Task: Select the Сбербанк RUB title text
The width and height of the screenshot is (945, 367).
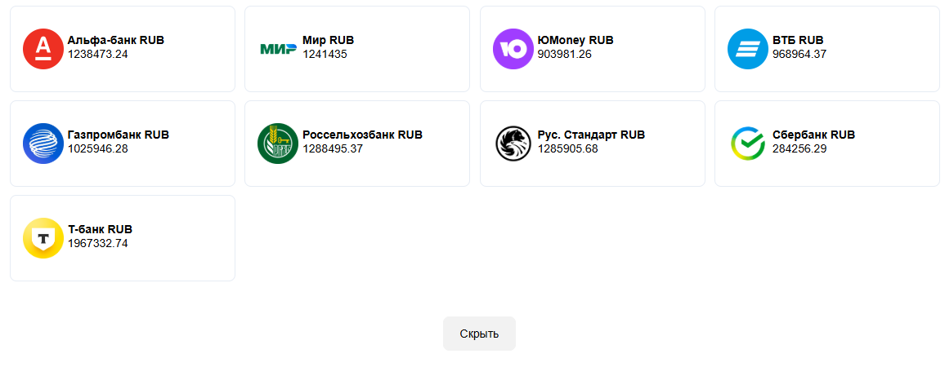Action: coord(813,135)
